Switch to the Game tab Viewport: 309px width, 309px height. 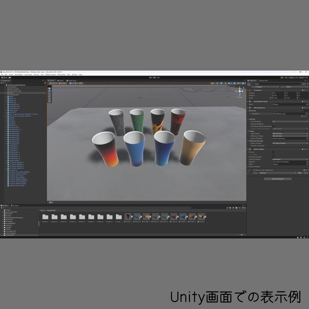click(x=61, y=81)
